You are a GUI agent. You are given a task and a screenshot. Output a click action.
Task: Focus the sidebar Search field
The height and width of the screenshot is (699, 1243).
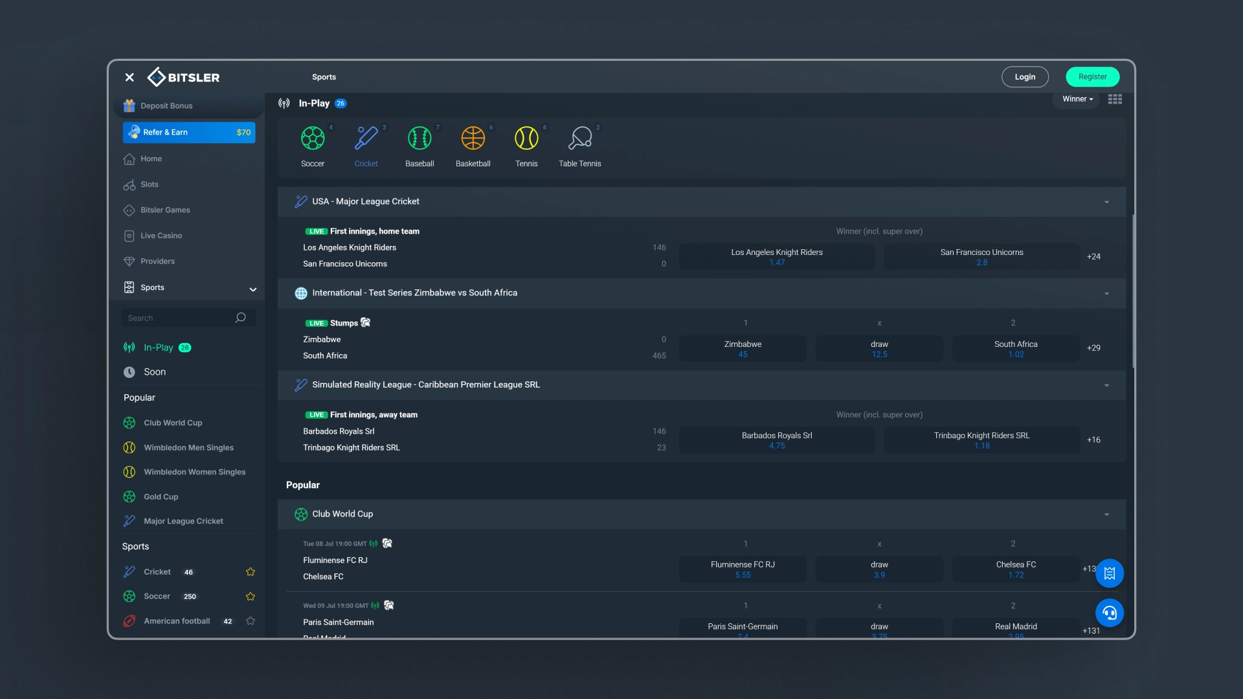click(188, 318)
